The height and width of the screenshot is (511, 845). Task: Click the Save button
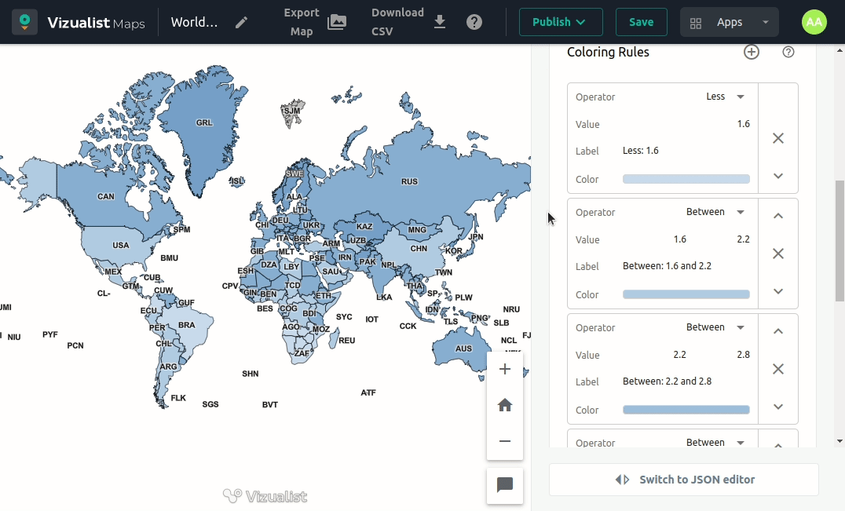(x=641, y=22)
